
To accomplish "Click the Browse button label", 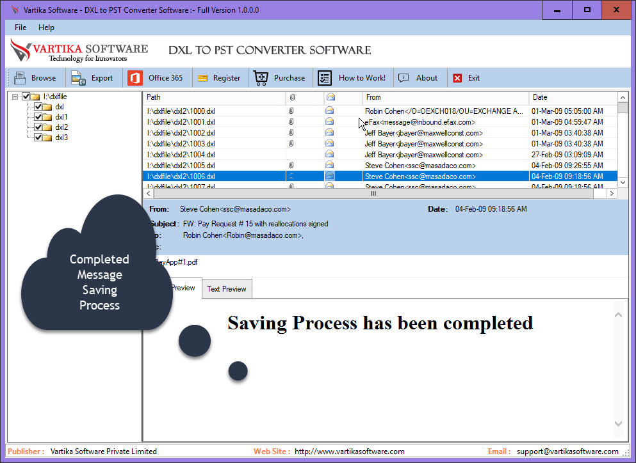I will click(x=44, y=78).
